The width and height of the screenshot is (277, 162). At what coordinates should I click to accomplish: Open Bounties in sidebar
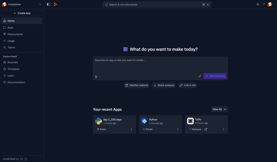tap(22, 62)
